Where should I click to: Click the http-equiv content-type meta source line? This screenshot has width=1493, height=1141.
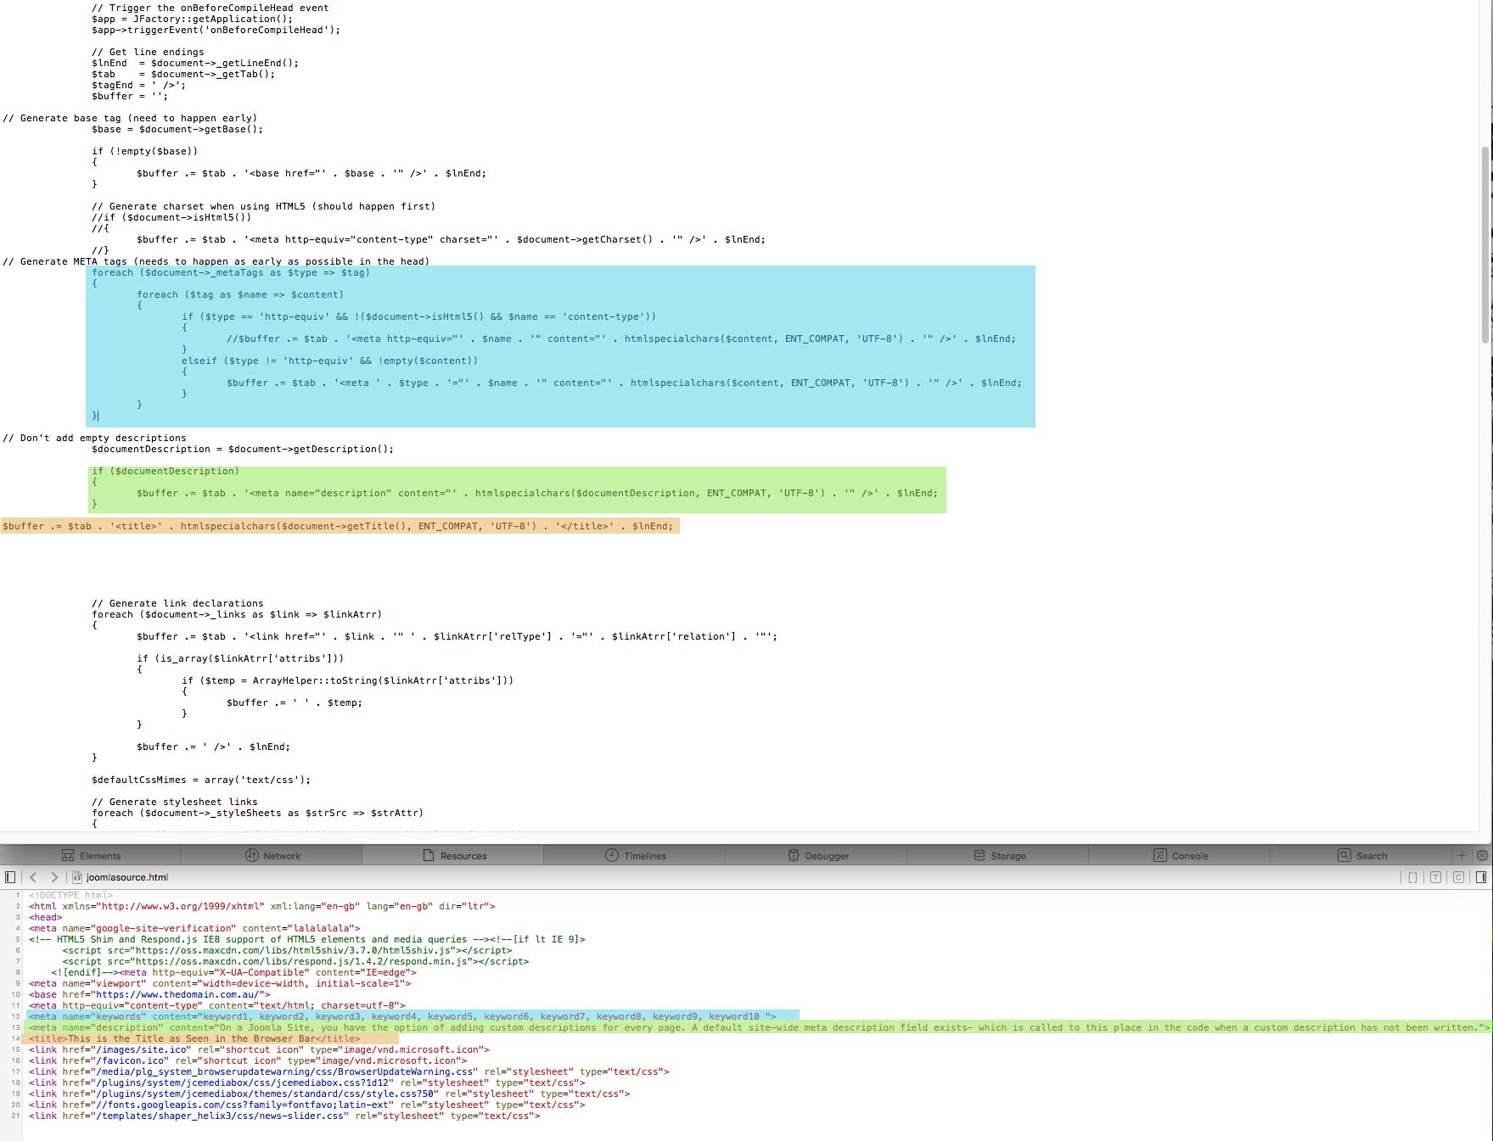tap(216, 1005)
